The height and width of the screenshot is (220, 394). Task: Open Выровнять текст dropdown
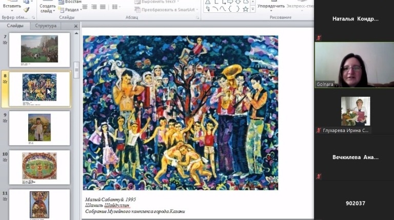(x=157, y=2)
